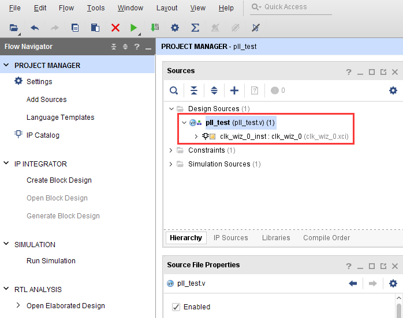403x318 pixels.
Task: Open the Flow menu
Action: (x=66, y=8)
